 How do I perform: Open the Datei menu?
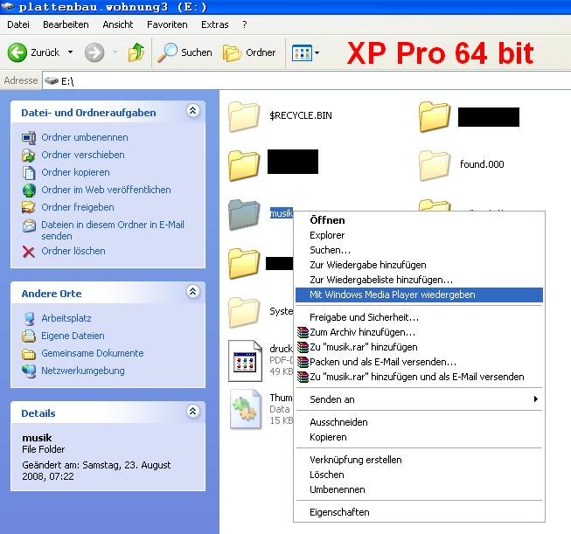coord(18,24)
